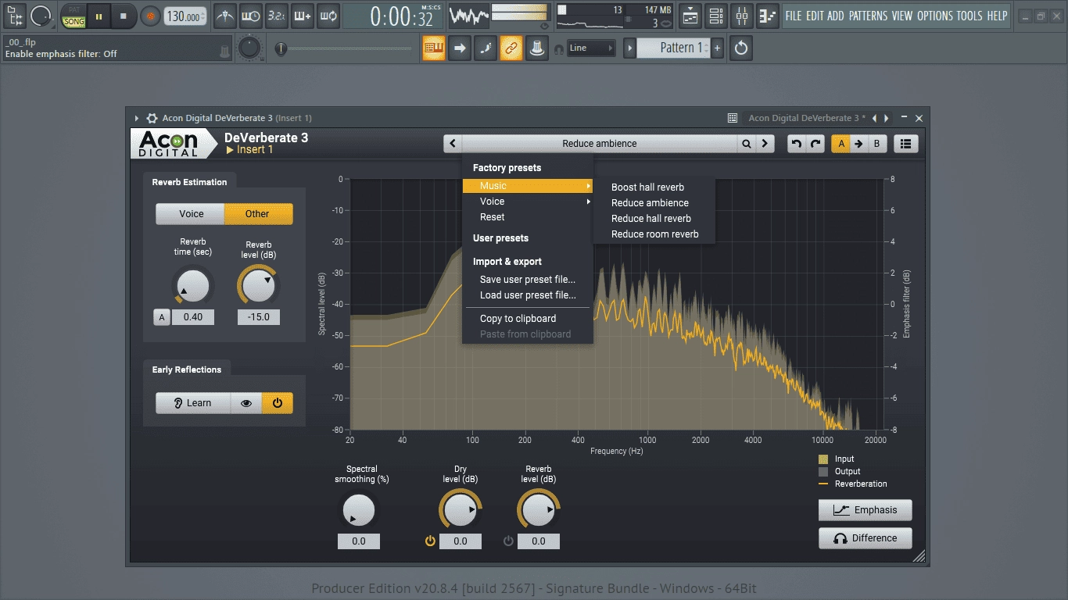Toggle early reflections power button

click(278, 403)
